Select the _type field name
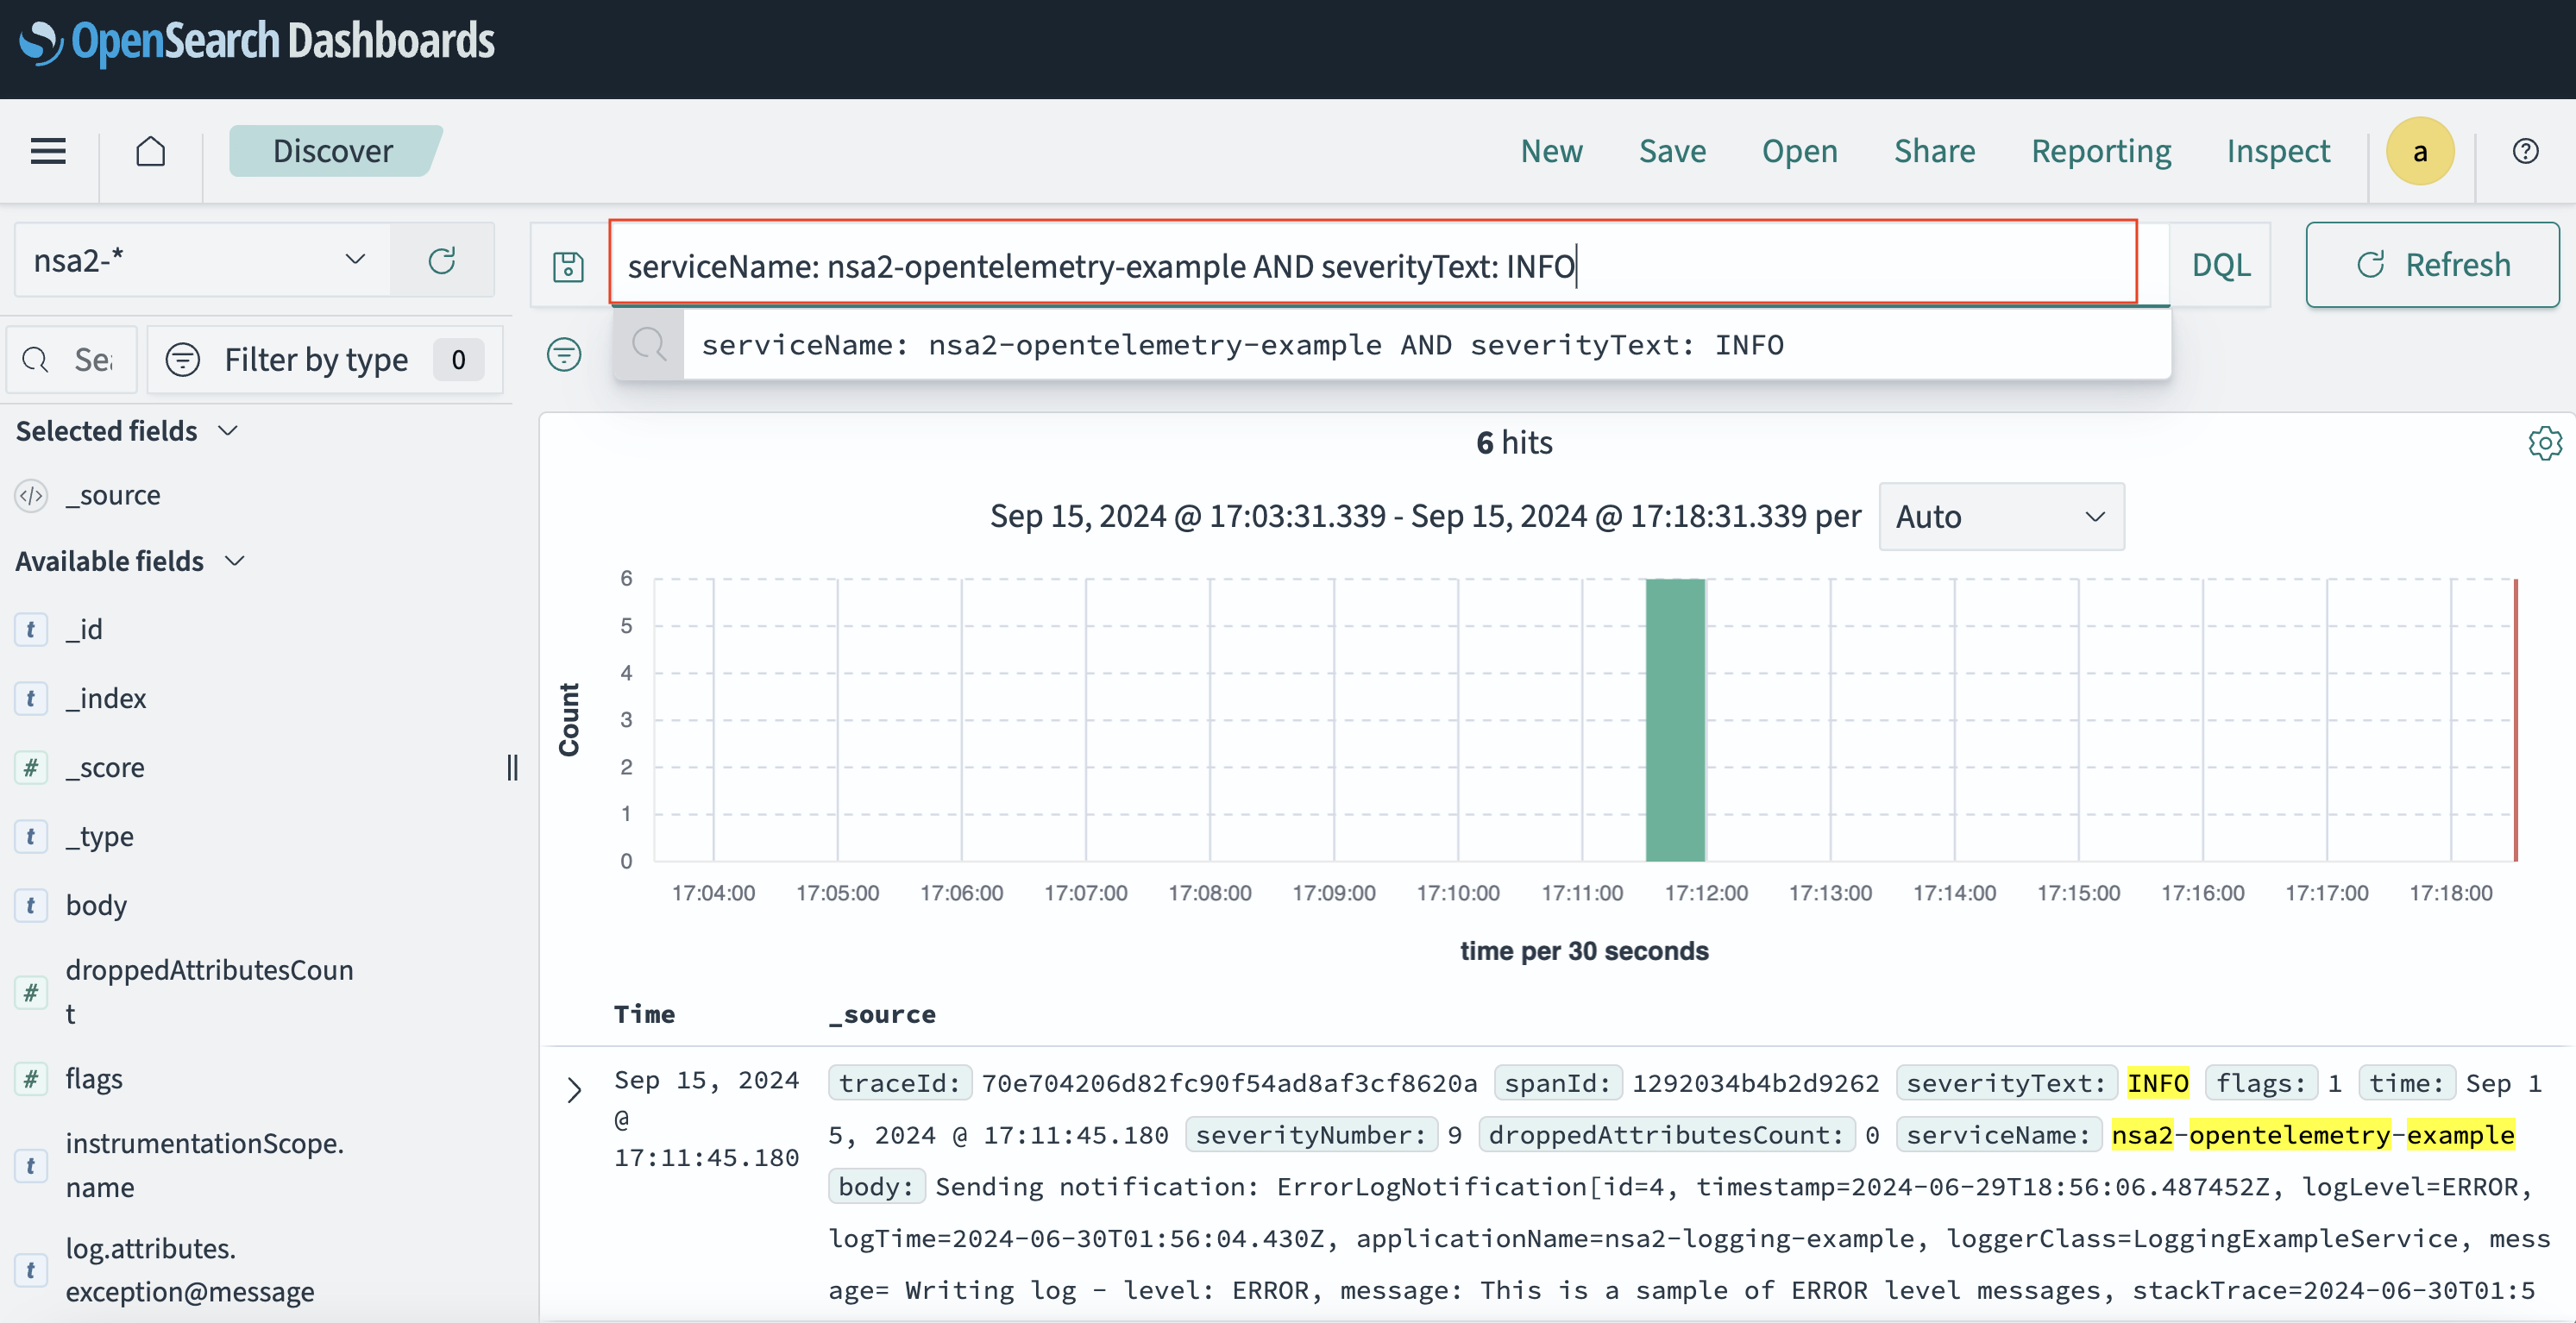 point(100,837)
